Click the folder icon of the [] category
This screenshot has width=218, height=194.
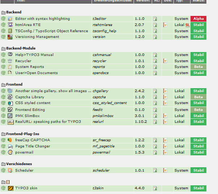point(3,182)
